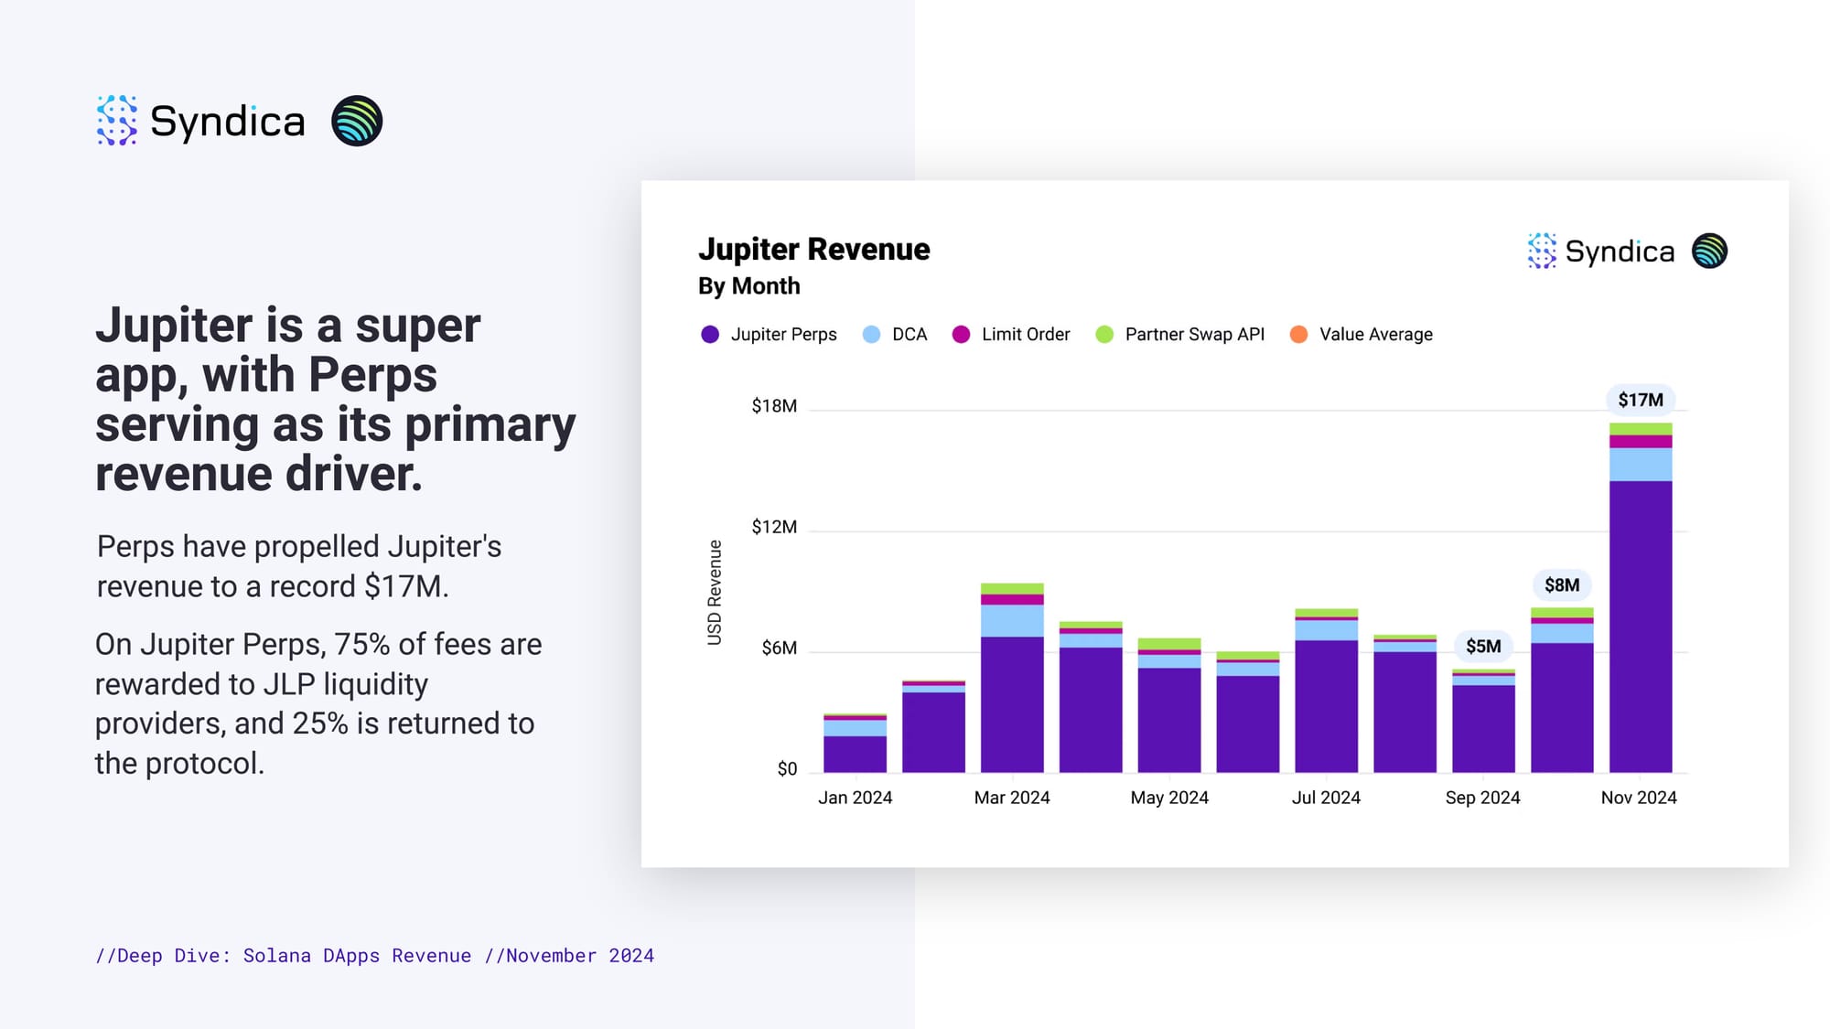This screenshot has height=1029, width=1830.
Task: Click the $18M y-axis label
Action: tap(774, 406)
